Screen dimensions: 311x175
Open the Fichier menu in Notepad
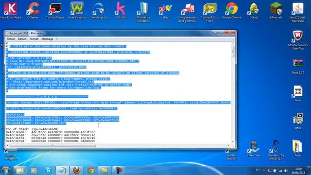(11, 39)
